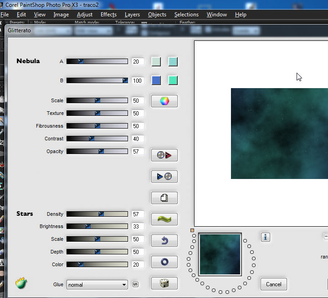
Task: Open the Image menu
Action: tap(61, 15)
